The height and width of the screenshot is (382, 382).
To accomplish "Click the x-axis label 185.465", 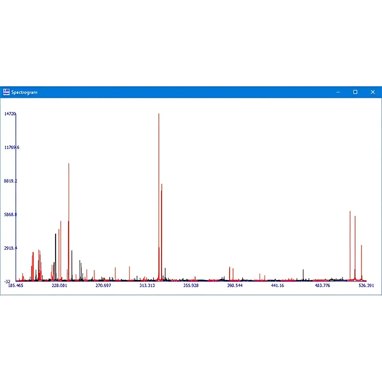I will tap(15, 286).
